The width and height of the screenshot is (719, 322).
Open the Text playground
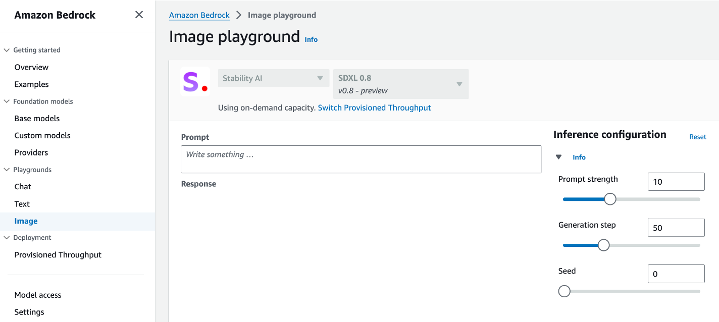pyautogui.click(x=22, y=204)
